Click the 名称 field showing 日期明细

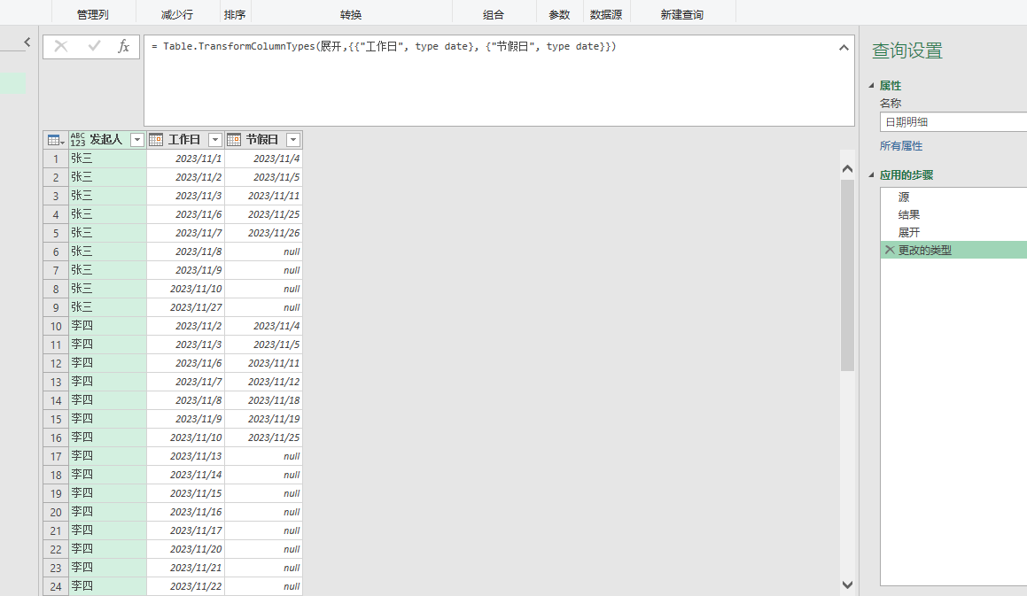953,121
